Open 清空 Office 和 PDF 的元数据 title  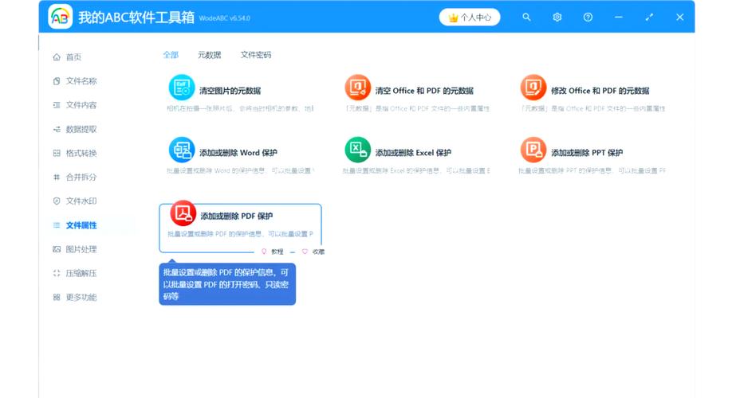[x=424, y=91]
